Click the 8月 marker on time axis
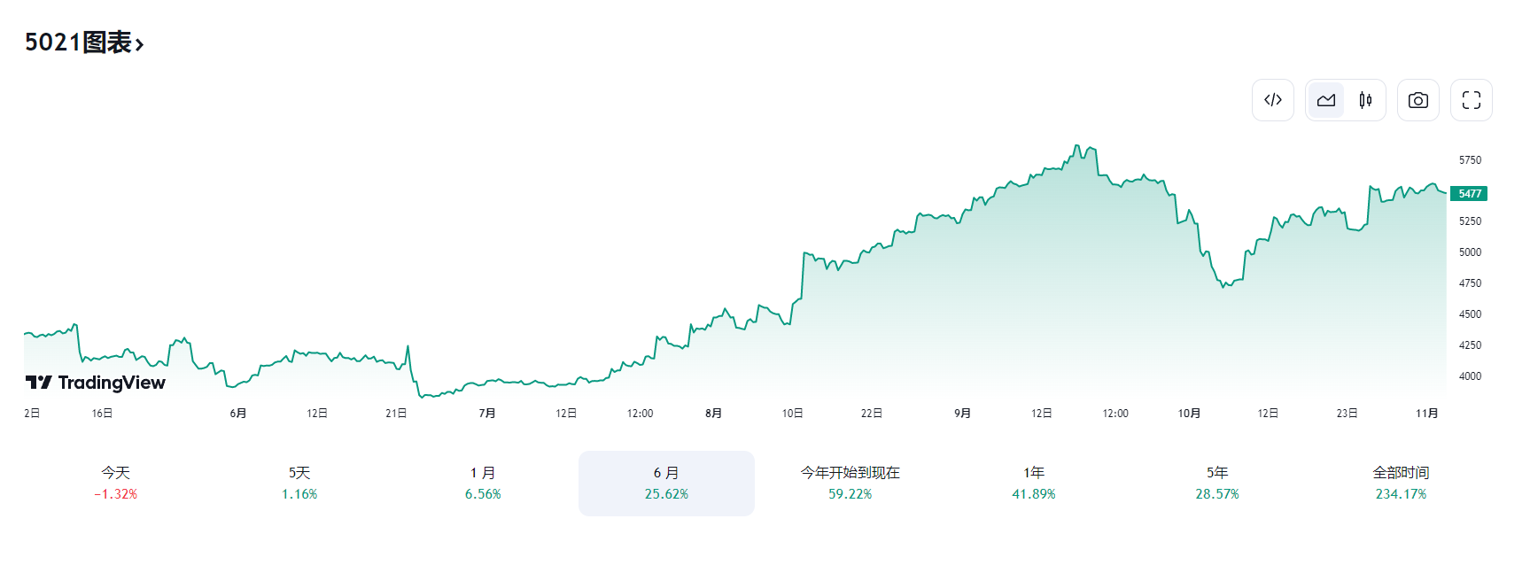 tap(713, 414)
